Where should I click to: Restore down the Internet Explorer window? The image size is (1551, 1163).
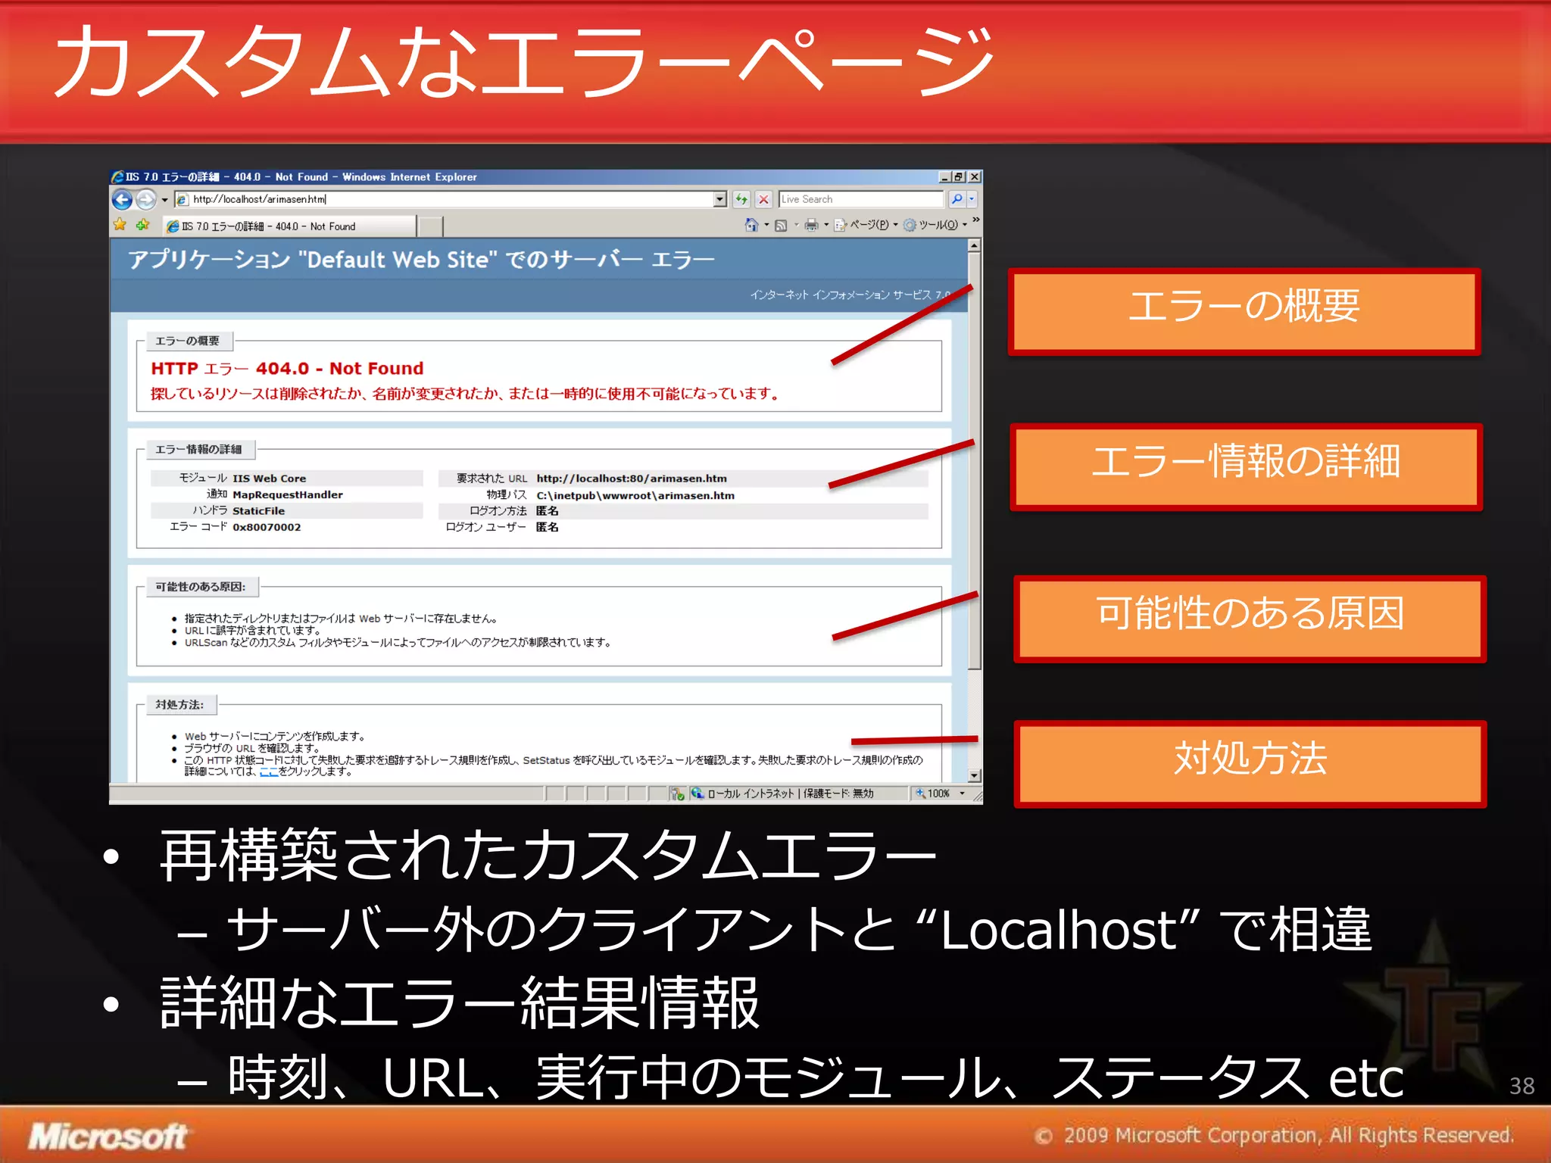click(x=960, y=177)
